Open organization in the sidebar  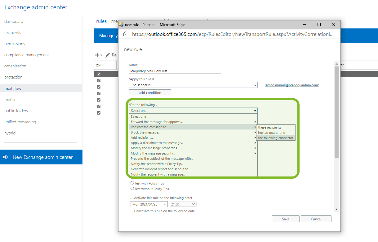tap(15, 66)
